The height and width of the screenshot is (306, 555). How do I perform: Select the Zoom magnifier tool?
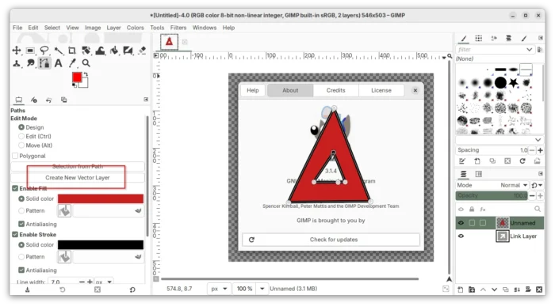(x=86, y=63)
